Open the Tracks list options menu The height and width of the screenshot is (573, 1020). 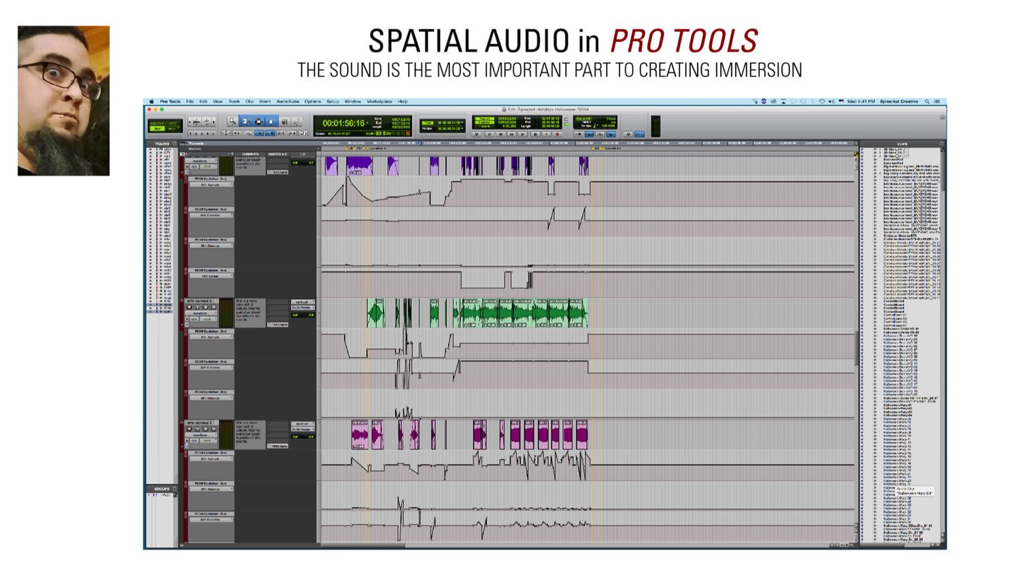175,143
